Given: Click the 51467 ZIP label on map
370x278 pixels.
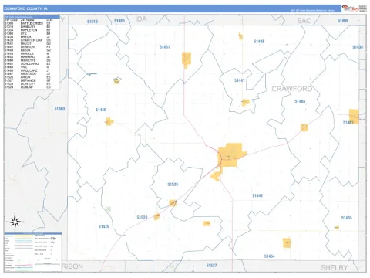Looking at the screenshot, I should coord(348,123).
